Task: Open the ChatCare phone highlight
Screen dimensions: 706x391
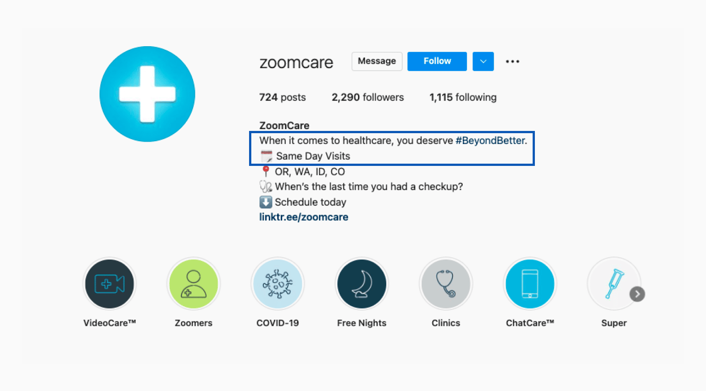Action: tap(530, 284)
